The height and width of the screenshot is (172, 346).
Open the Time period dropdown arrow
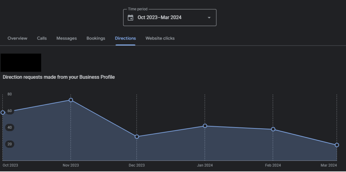coord(209,18)
